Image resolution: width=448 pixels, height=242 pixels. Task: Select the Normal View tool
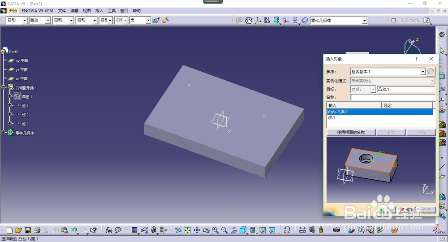(x=234, y=230)
